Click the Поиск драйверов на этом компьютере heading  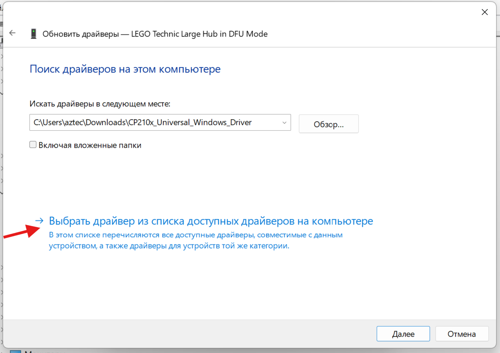125,69
